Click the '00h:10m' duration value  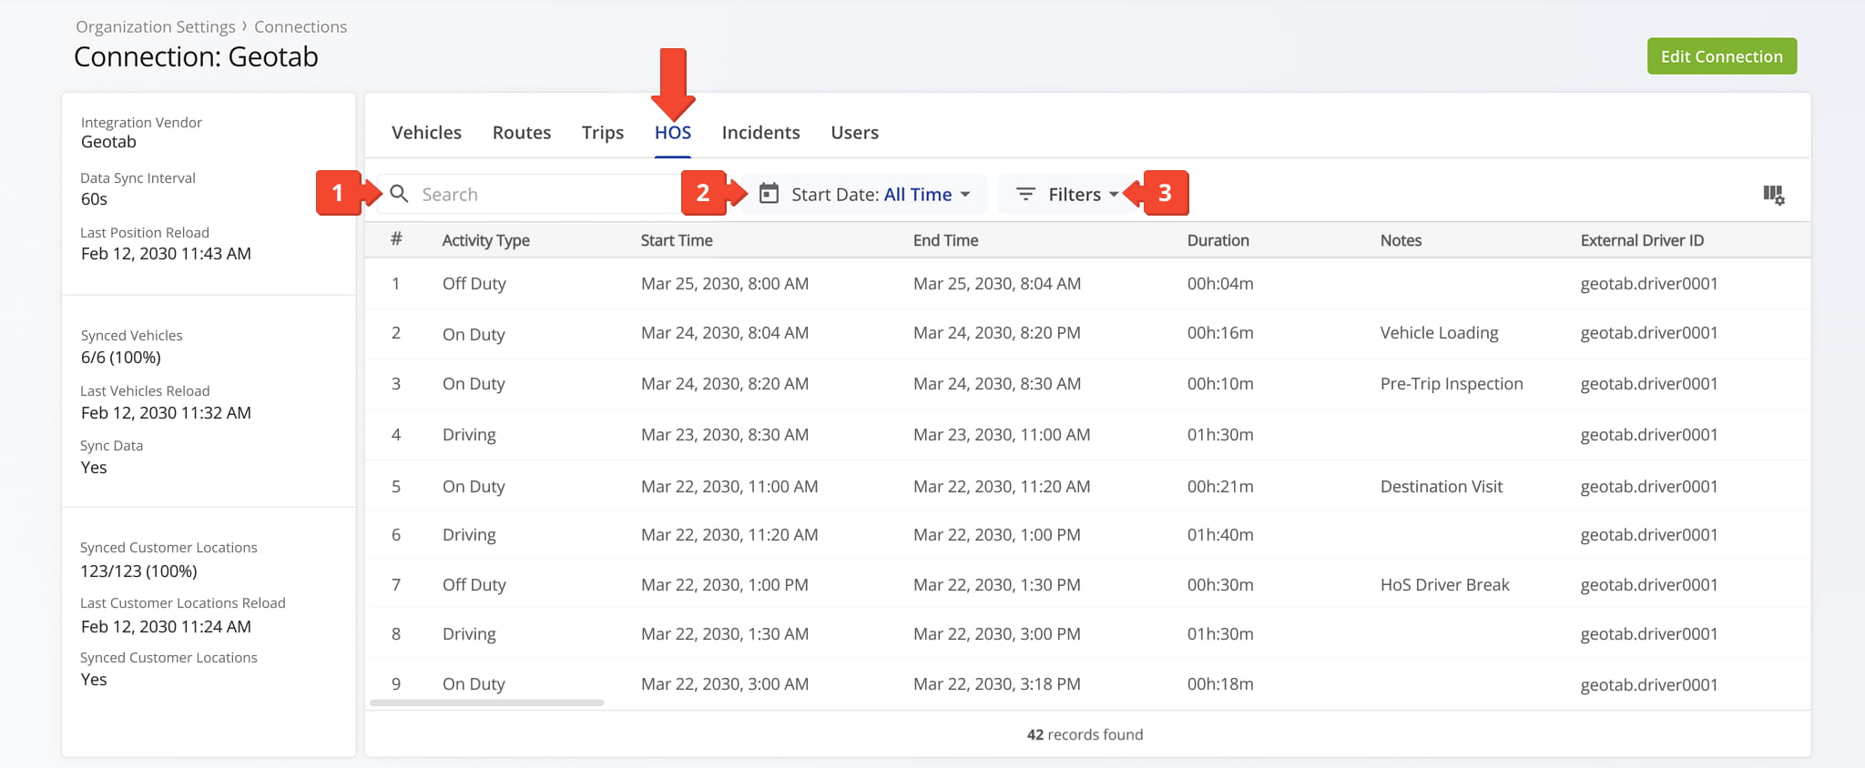point(1220,384)
